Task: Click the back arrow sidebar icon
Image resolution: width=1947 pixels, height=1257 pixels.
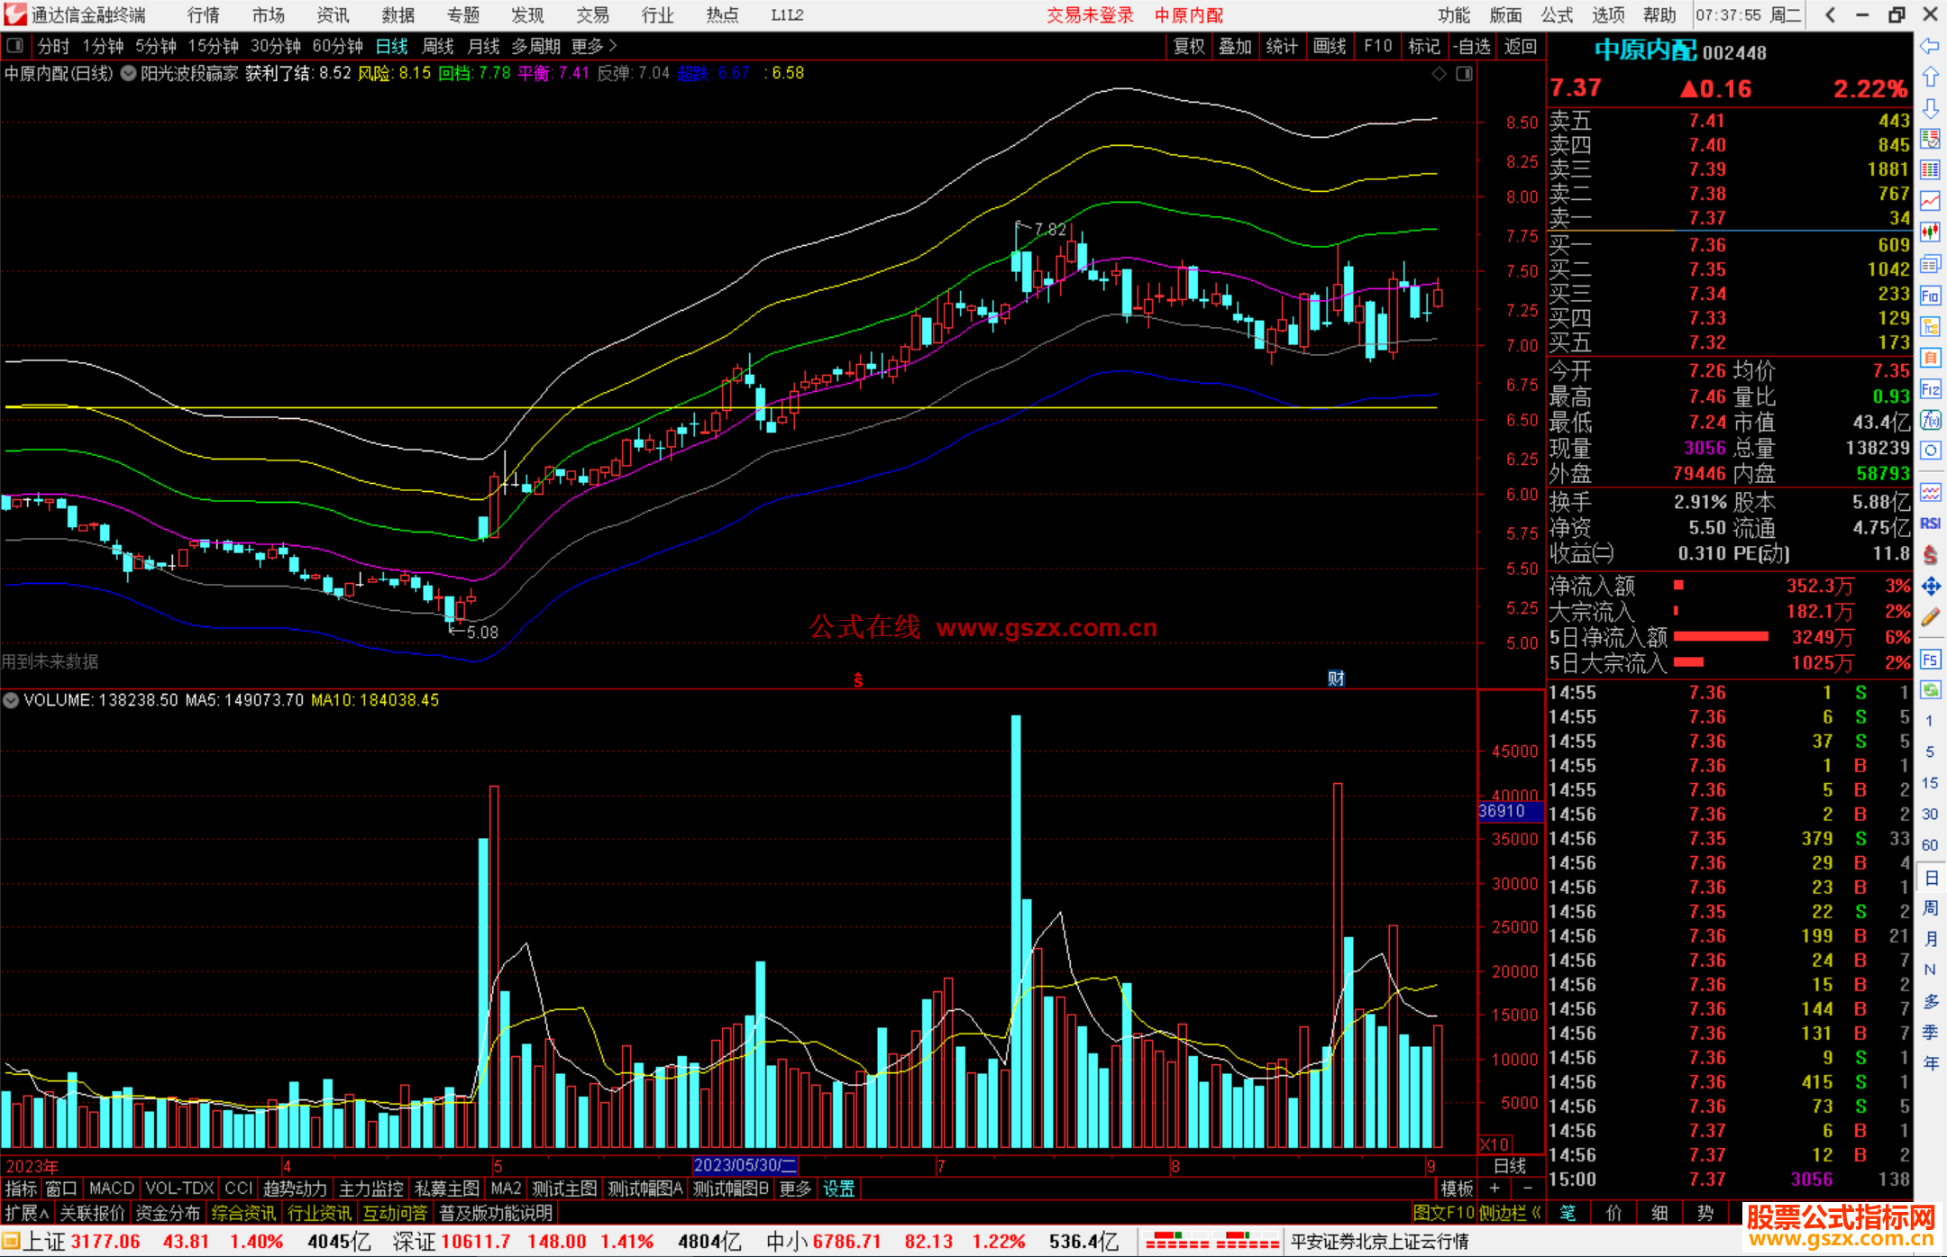Action: coord(1930,46)
